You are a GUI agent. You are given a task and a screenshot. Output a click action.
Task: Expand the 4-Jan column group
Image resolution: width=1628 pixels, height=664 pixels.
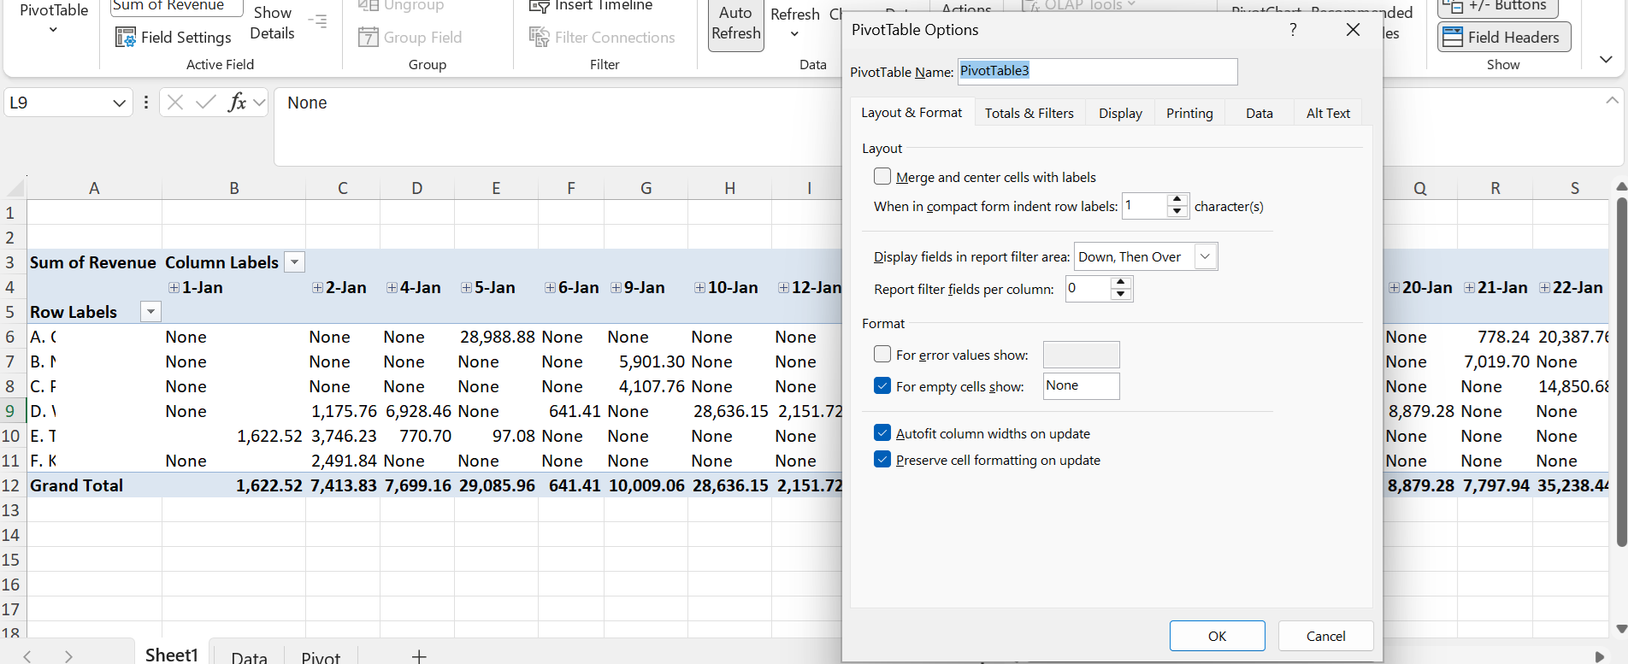click(x=392, y=288)
